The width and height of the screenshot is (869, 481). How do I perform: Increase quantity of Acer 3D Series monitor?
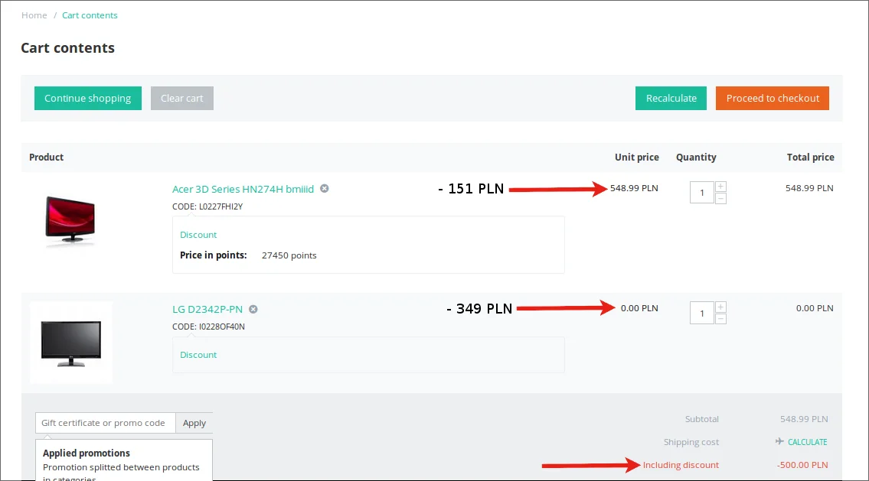(x=720, y=187)
